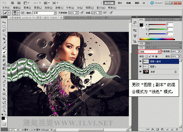Image resolution: width=183 pixels, height=132 pixels.
Task: Select the Move tool
Action: coord(4,22)
